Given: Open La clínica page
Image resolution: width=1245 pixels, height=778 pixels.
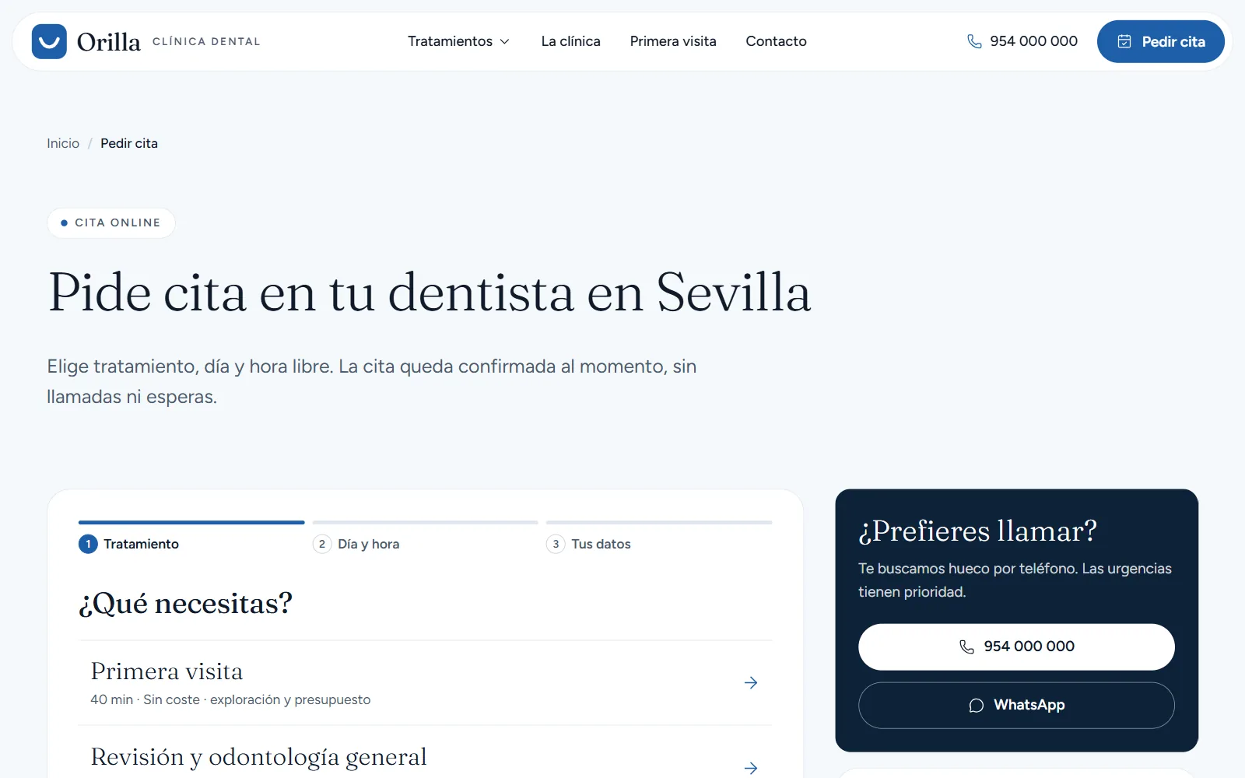Looking at the screenshot, I should 570,41.
